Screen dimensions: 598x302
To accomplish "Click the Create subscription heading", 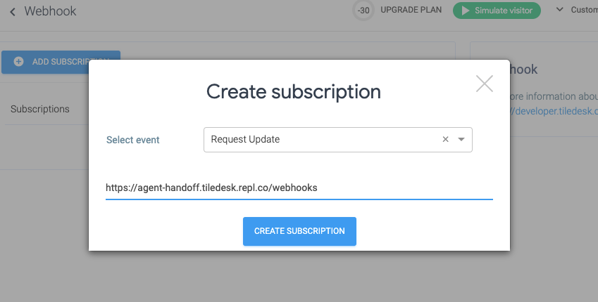I will (x=293, y=91).
